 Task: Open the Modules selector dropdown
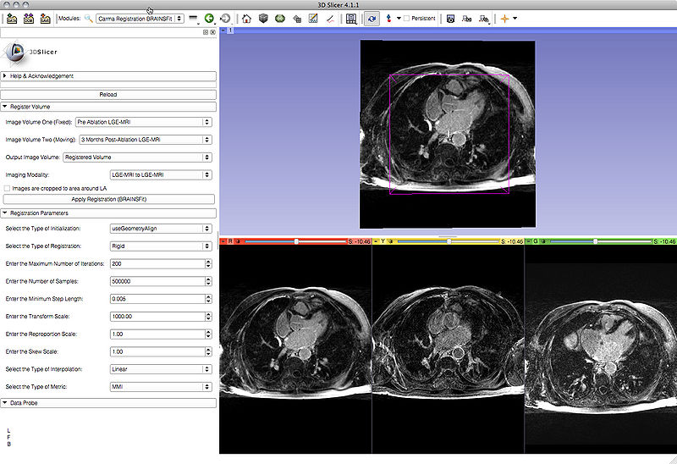(139, 18)
